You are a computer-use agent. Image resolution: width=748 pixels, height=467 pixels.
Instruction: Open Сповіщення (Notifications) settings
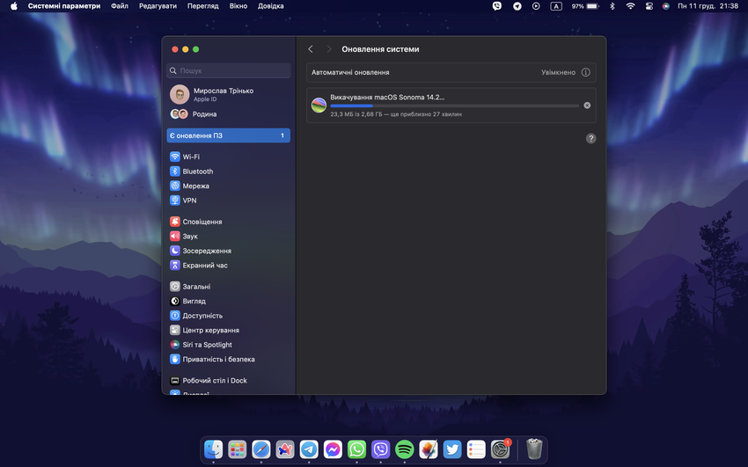202,222
